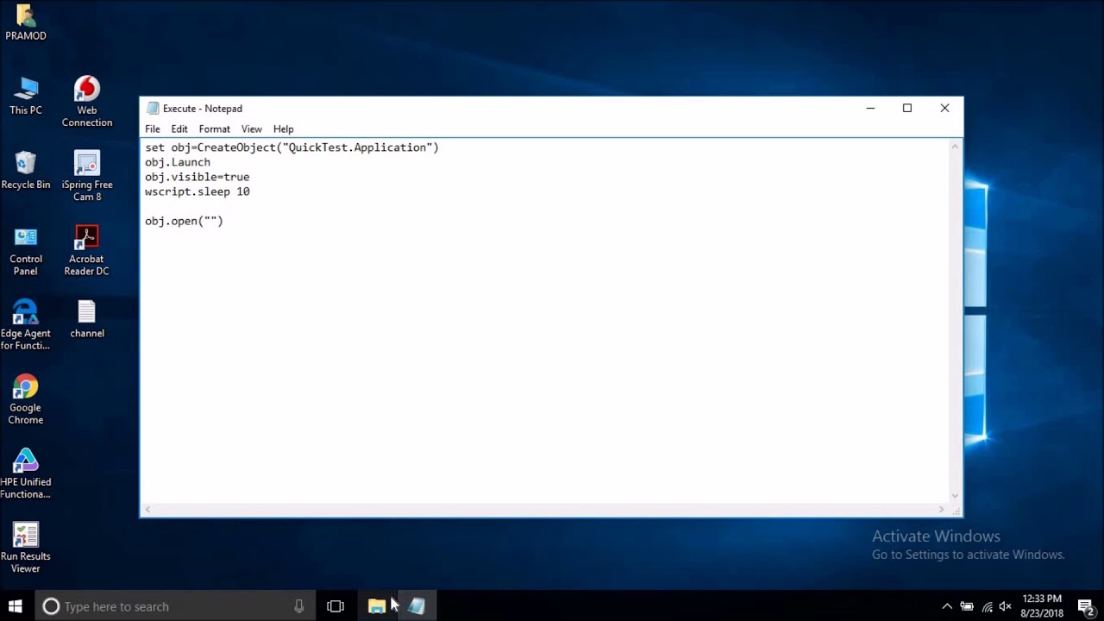The image size is (1104, 621).
Task: Open the Edit menu in Notepad
Action: pyautogui.click(x=179, y=129)
